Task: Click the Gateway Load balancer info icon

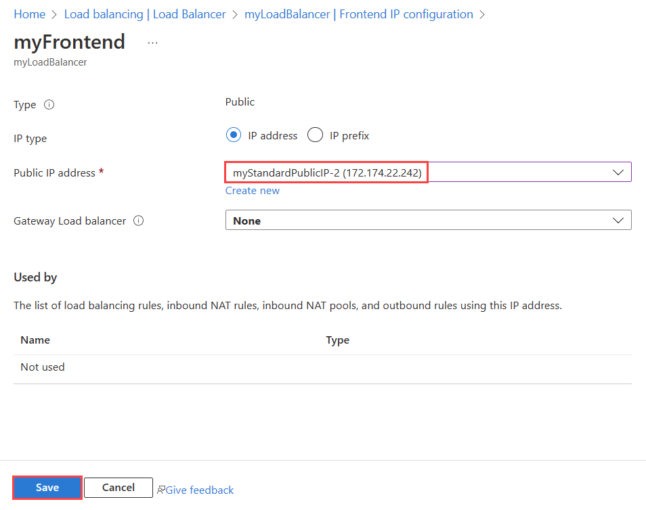Action: pyautogui.click(x=138, y=221)
